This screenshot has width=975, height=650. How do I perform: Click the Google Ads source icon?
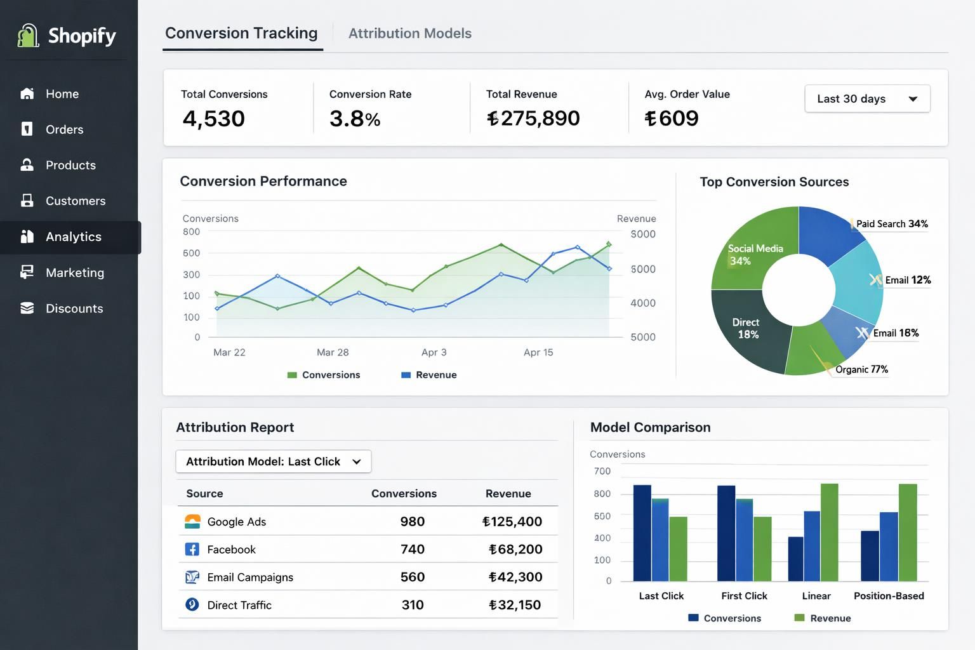(192, 522)
